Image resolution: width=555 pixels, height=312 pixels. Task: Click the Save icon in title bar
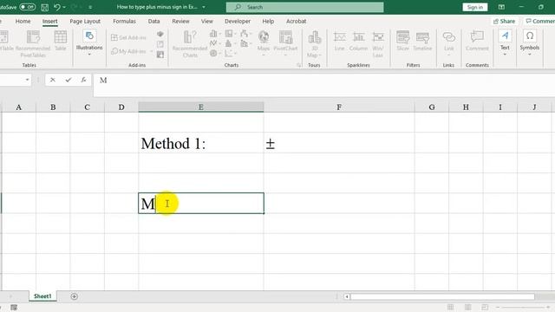(44, 7)
